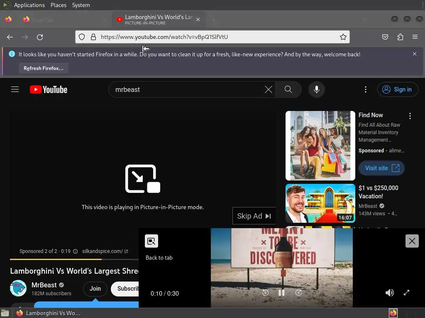The image size is (425, 318).
Task: Open the System menu
Action: point(81,5)
